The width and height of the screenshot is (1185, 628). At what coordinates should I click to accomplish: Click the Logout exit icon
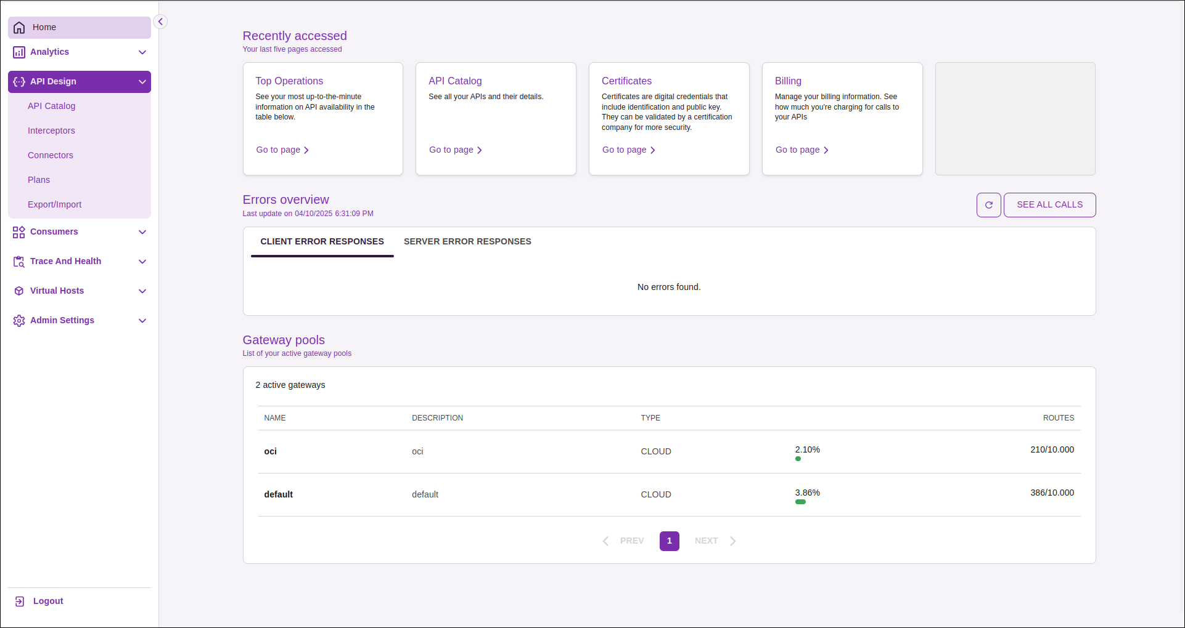click(x=18, y=601)
